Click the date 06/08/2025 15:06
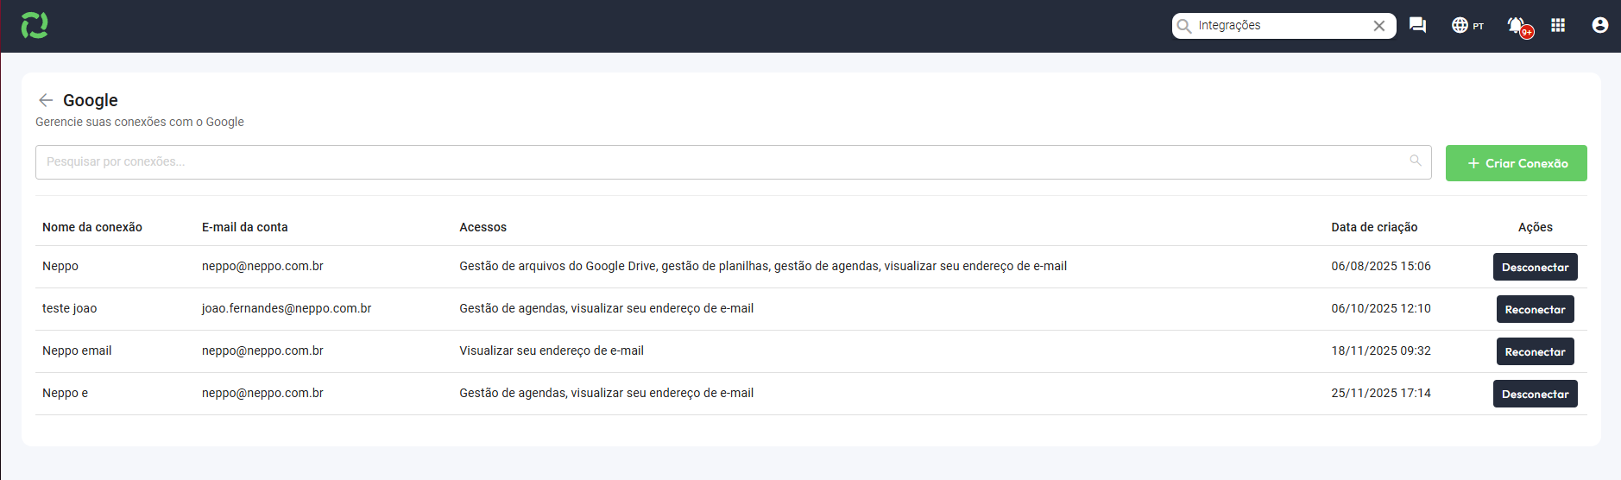Image resolution: width=1621 pixels, height=480 pixels. point(1381,266)
